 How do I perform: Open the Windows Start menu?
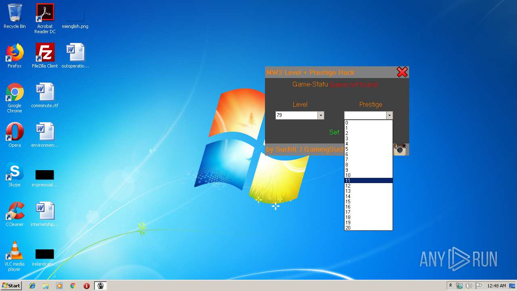[11, 286]
